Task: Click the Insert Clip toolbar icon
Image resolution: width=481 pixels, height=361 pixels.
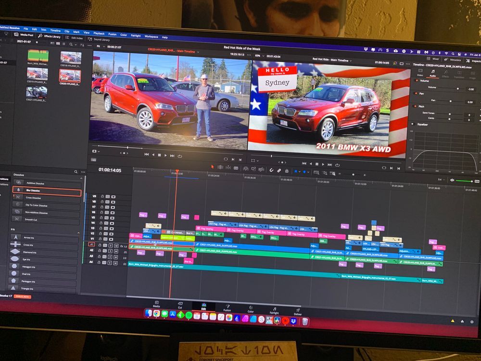Action: 246,168
